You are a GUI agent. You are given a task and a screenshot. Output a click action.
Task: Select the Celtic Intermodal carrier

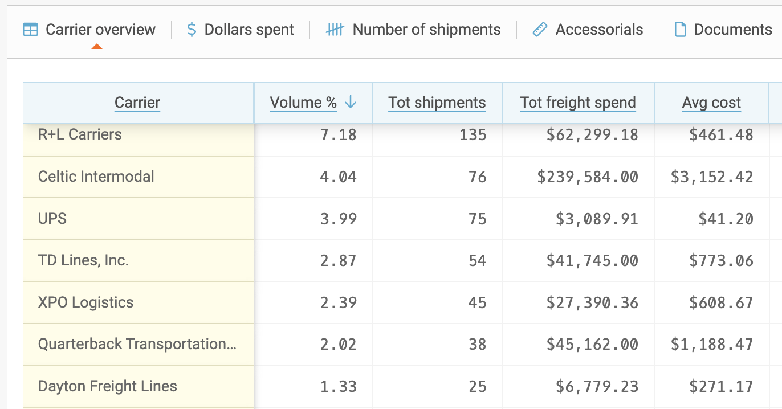coord(96,177)
